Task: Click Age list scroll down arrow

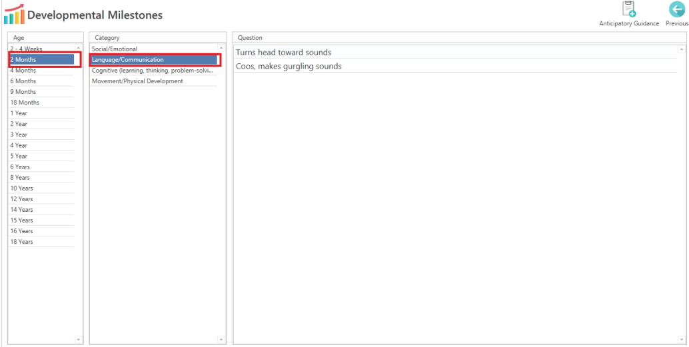Action: (x=78, y=340)
